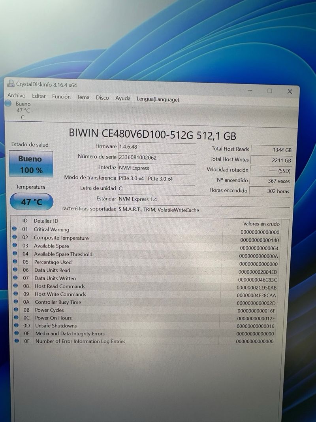316x422 pixels.
Task: Open the Archivo menu
Action: [16, 96]
